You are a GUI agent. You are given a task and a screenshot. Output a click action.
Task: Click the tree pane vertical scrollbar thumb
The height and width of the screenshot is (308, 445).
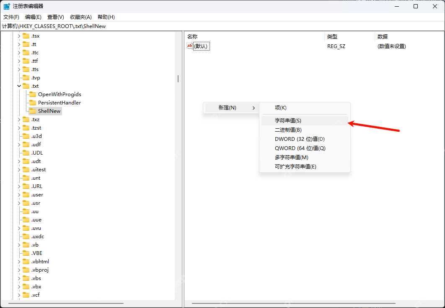178,79
